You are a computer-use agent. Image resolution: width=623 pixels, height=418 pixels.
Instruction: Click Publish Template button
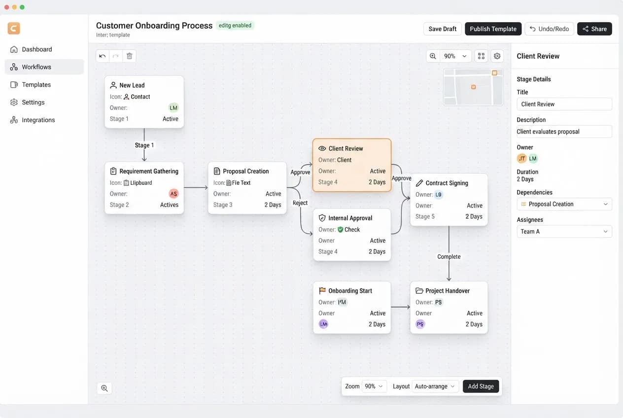[x=493, y=29]
